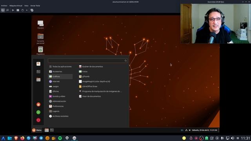251x141 pixels.
Task: Launch Firefox from host taskbar
Action: 22,138
